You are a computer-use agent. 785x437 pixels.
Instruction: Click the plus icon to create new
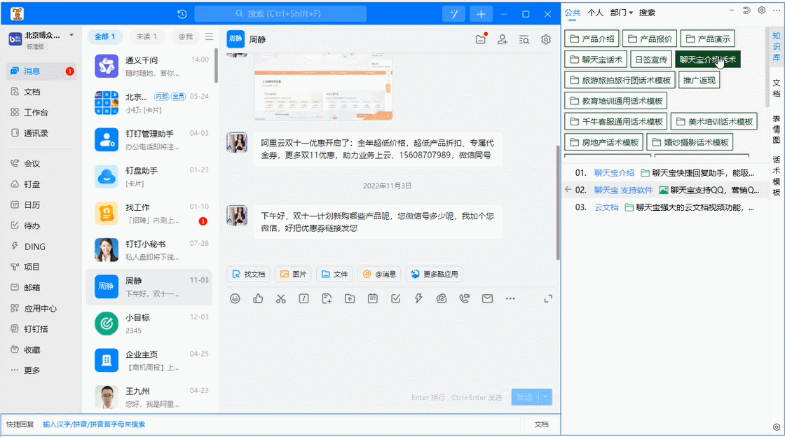coord(481,14)
